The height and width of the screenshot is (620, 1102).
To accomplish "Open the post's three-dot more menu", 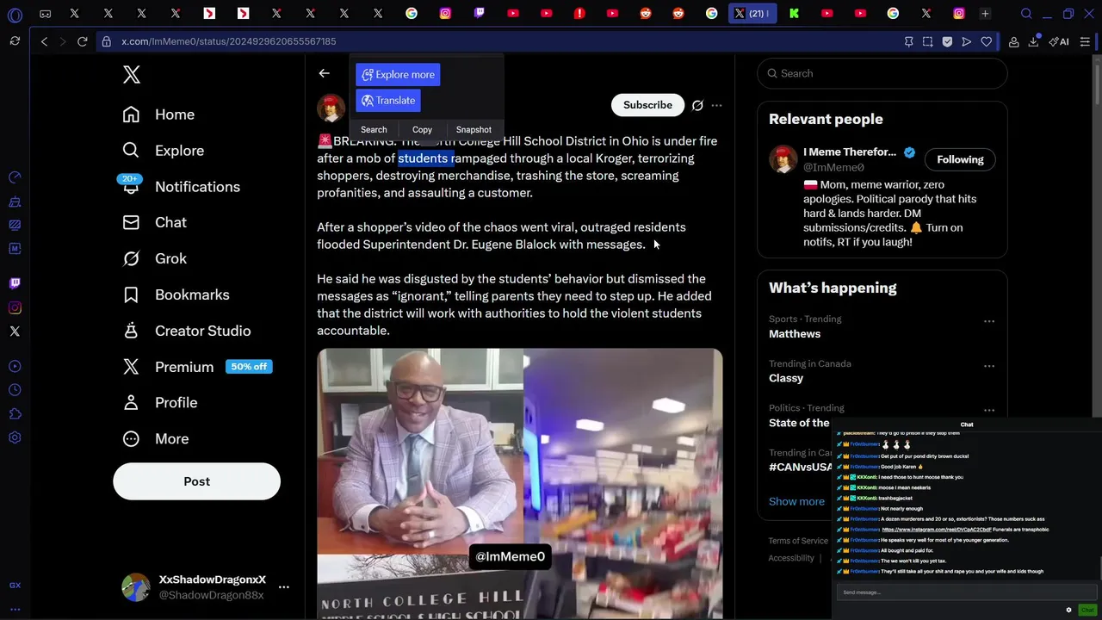I will click(716, 105).
